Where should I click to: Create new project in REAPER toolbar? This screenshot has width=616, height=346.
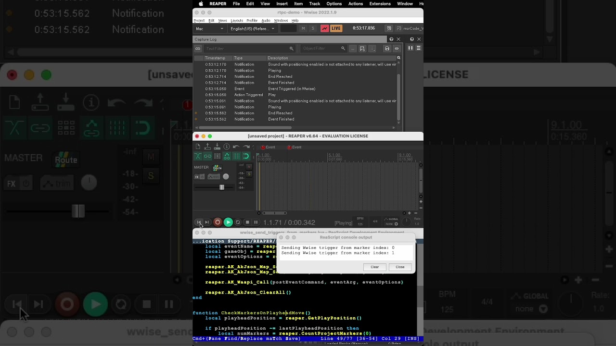pos(198,147)
